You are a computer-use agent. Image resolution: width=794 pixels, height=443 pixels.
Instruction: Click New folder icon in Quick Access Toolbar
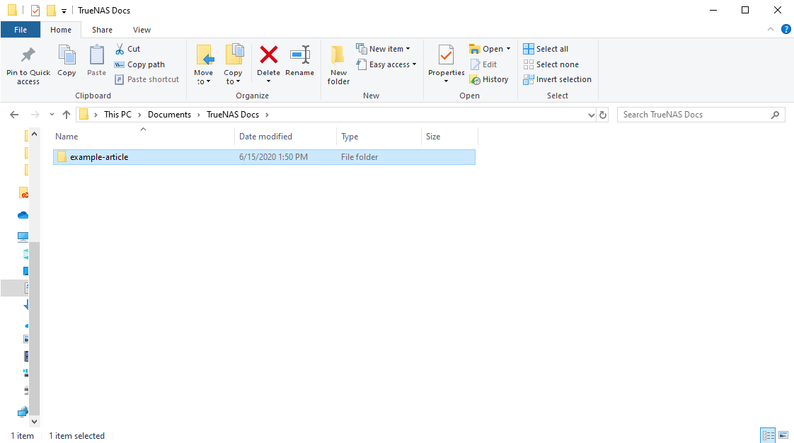tap(51, 10)
